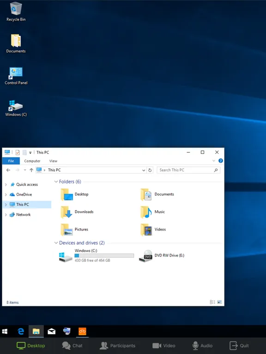266x354 pixels.
Task: Expand This PC tree node arrow
Action: click(x=6, y=205)
